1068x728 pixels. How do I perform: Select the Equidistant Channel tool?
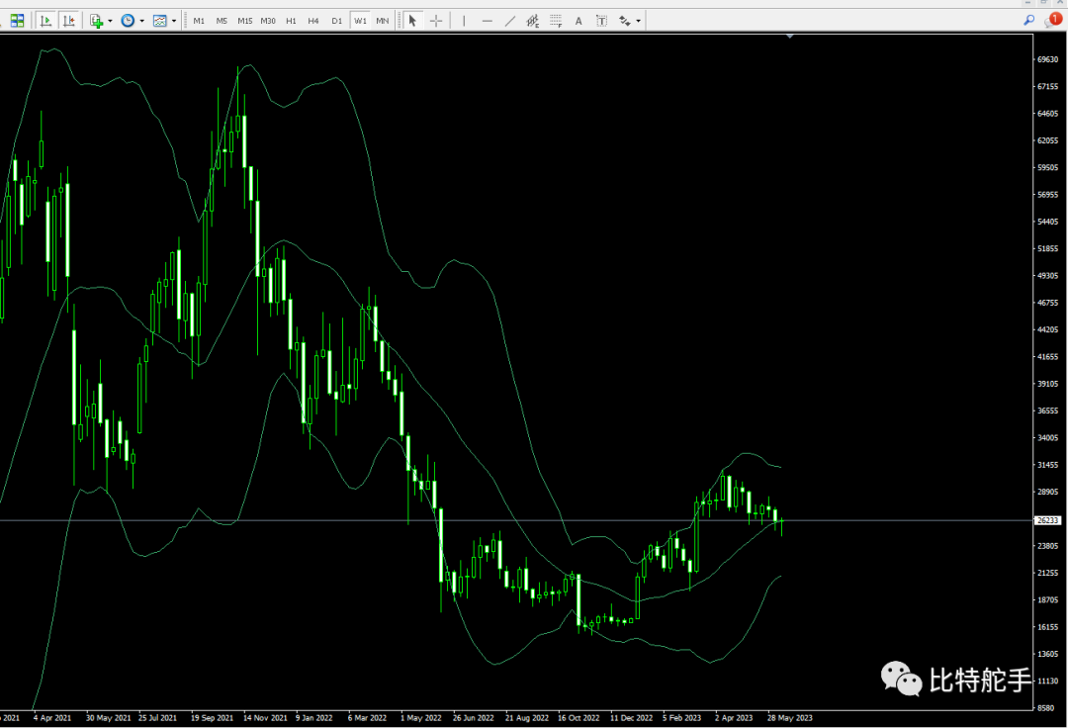[x=533, y=21]
